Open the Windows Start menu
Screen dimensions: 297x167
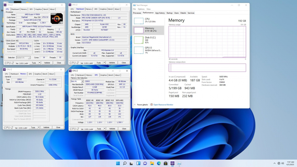coord(118,163)
